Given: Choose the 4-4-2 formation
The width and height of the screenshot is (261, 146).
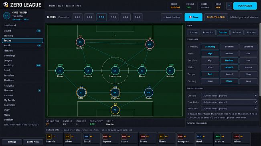Looking at the screenshot, I should [77, 17].
